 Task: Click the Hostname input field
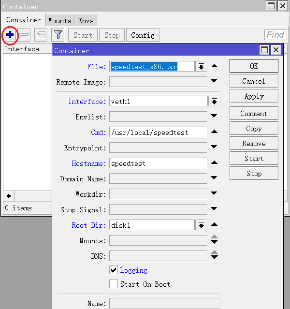coord(158,163)
